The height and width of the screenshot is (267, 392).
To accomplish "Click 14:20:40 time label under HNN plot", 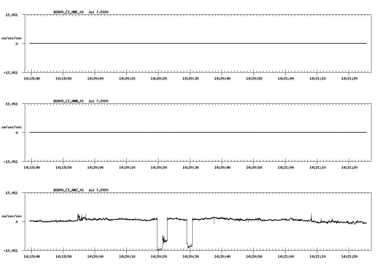I will 222,167.
